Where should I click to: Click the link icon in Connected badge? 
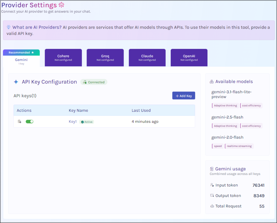[x=85, y=82]
